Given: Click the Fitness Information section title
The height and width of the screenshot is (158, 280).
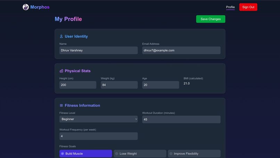Looking at the screenshot, I should pos(82,105).
